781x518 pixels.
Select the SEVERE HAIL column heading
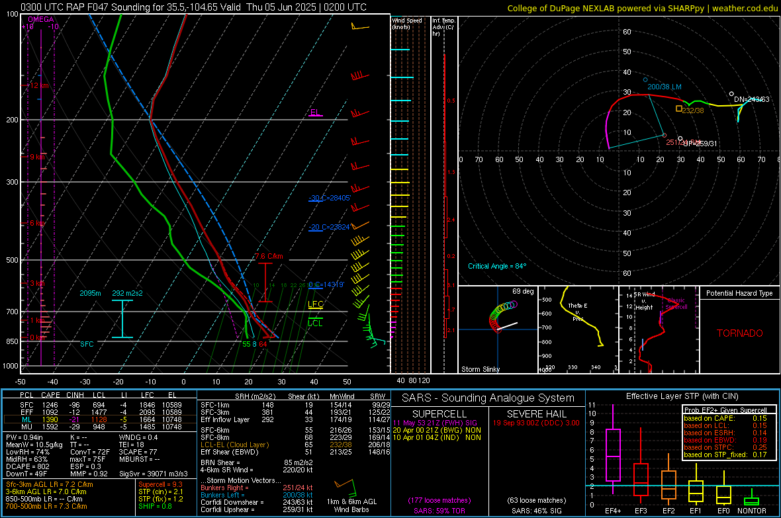click(536, 414)
